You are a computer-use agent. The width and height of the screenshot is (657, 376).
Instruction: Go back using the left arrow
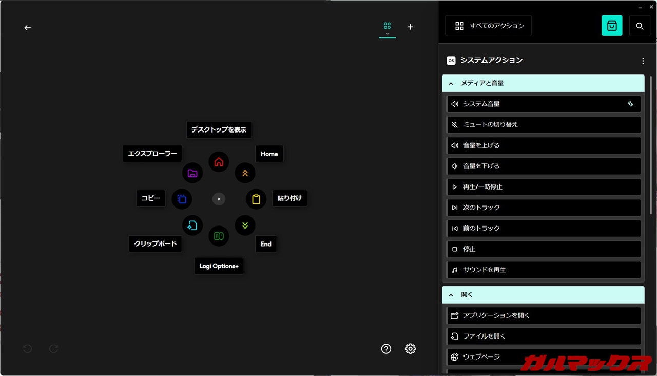pyautogui.click(x=28, y=28)
